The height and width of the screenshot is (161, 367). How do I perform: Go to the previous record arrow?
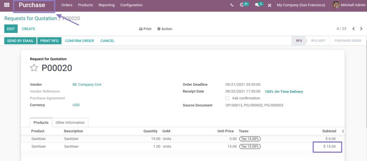[x=353, y=29]
